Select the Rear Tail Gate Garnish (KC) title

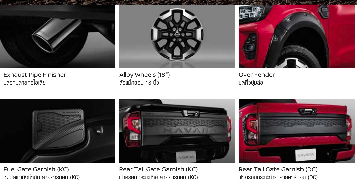click(158, 169)
